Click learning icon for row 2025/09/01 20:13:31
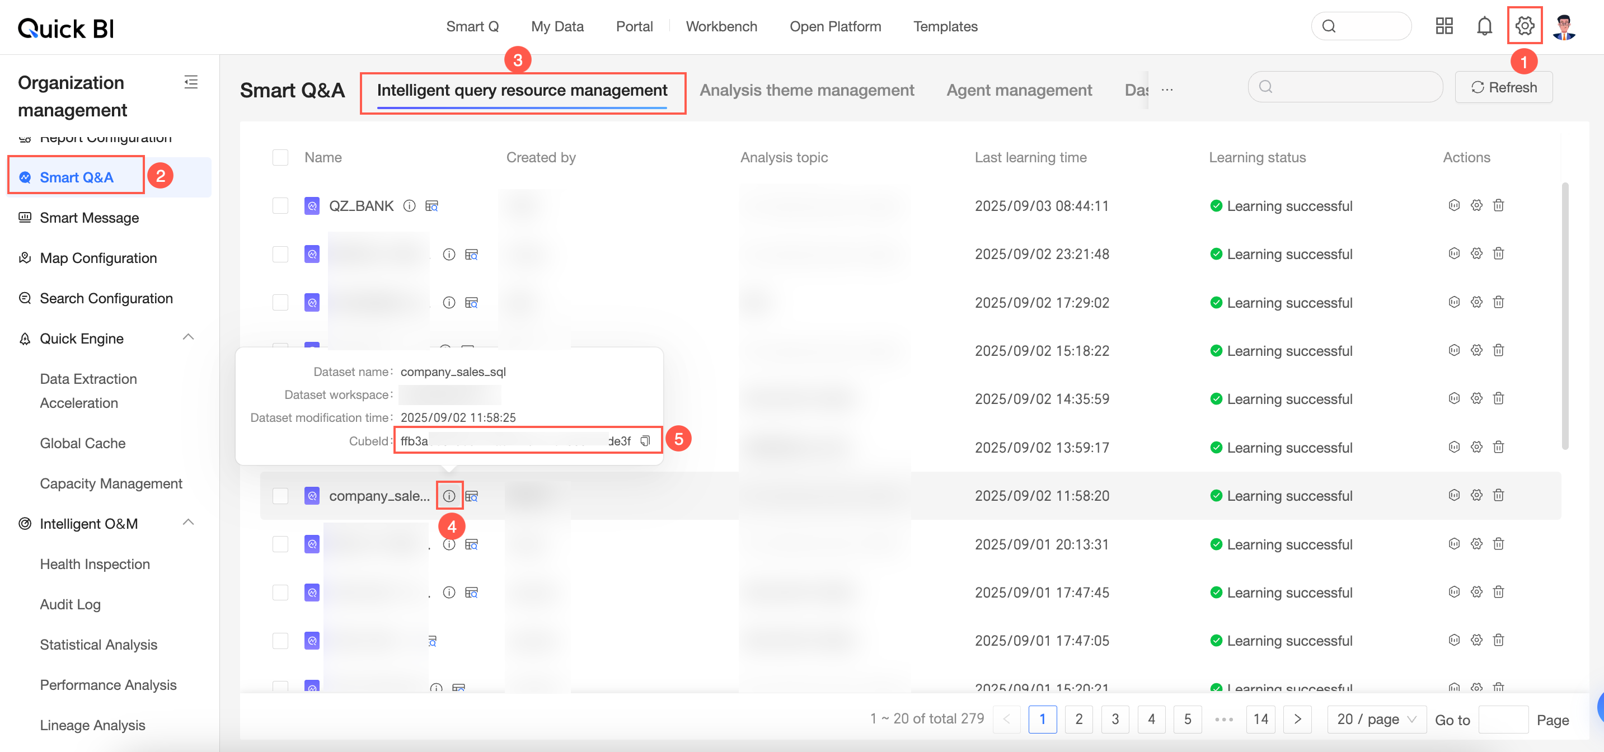The width and height of the screenshot is (1604, 752). 1454,544
